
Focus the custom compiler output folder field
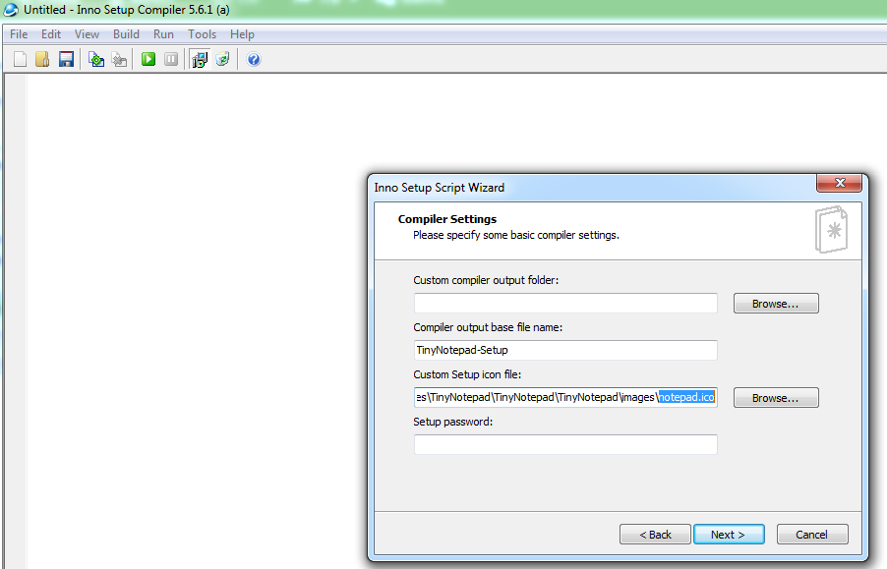click(565, 303)
